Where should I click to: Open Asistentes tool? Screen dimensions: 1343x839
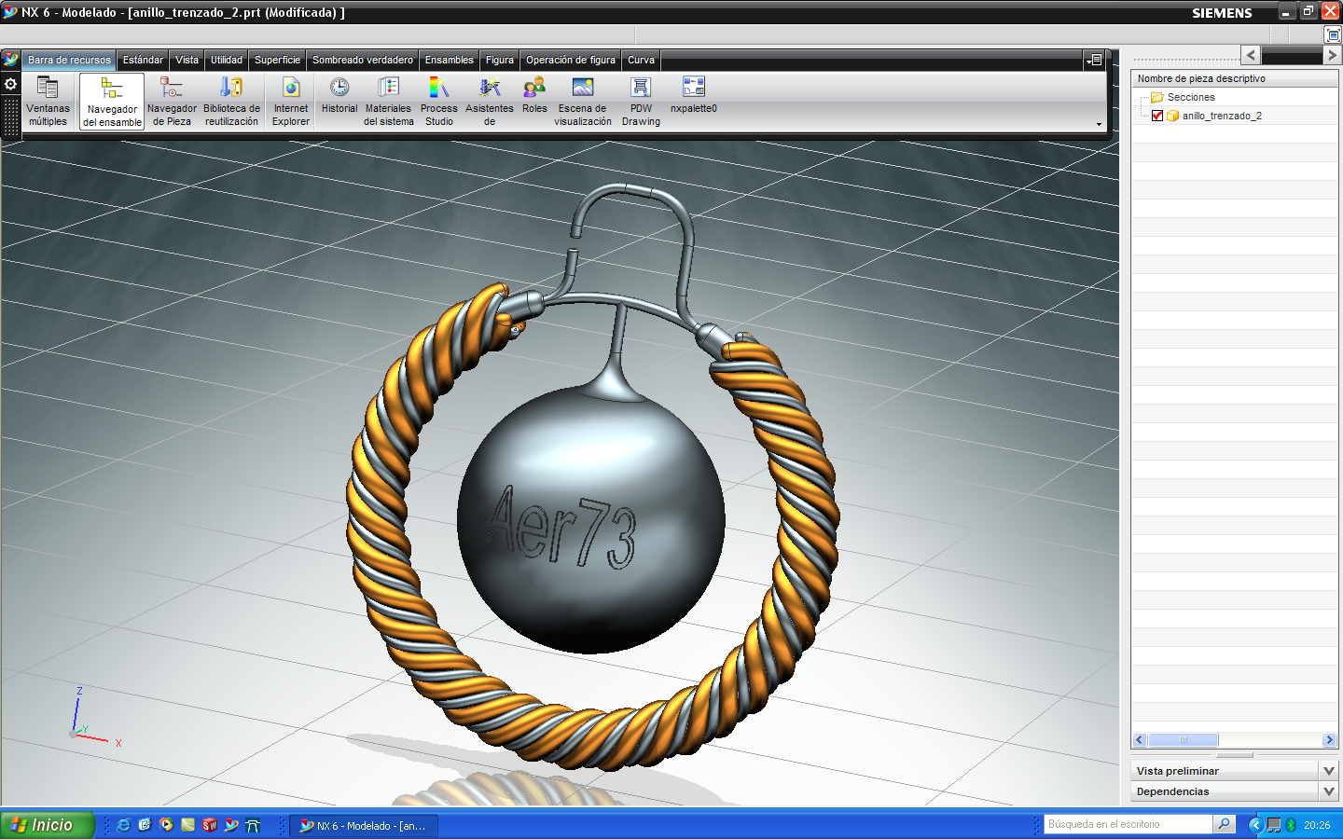pos(490,102)
